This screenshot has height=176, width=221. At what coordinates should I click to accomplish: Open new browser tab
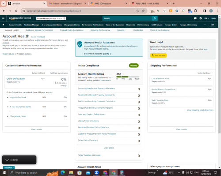tap(174, 4)
